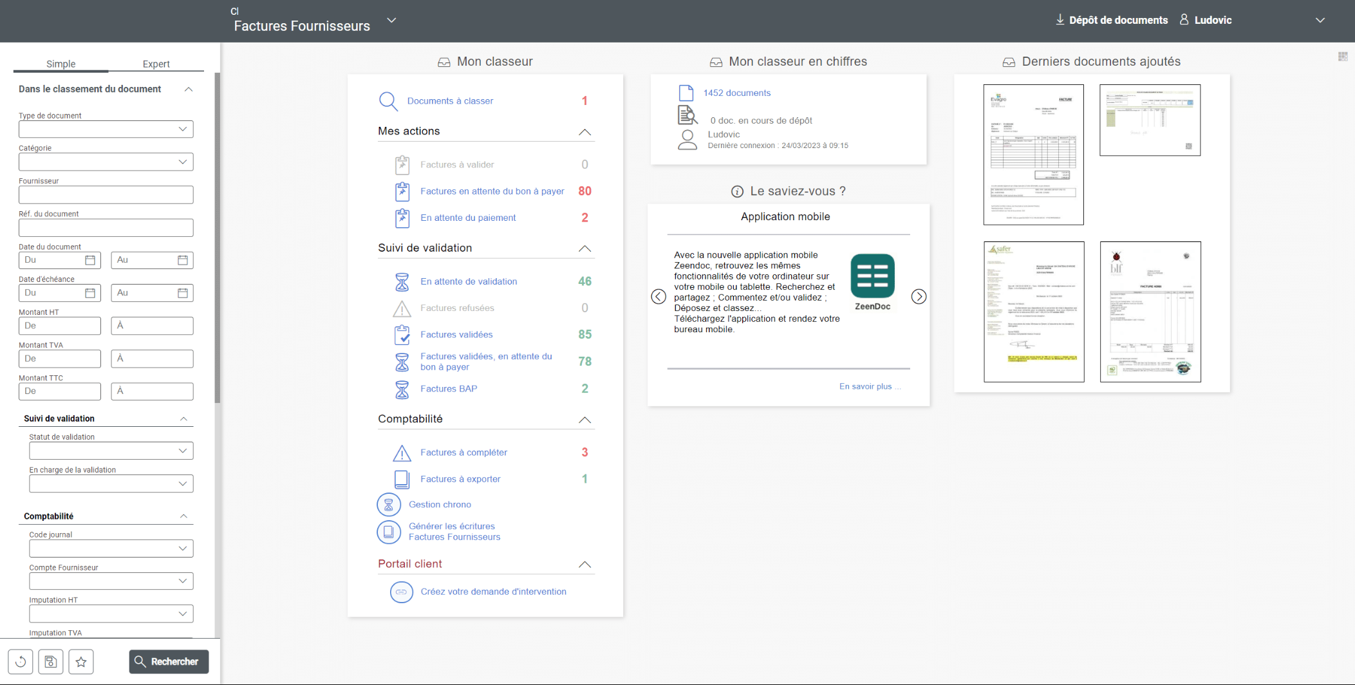Click the warning icon for Factures à compléter

point(402,453)
